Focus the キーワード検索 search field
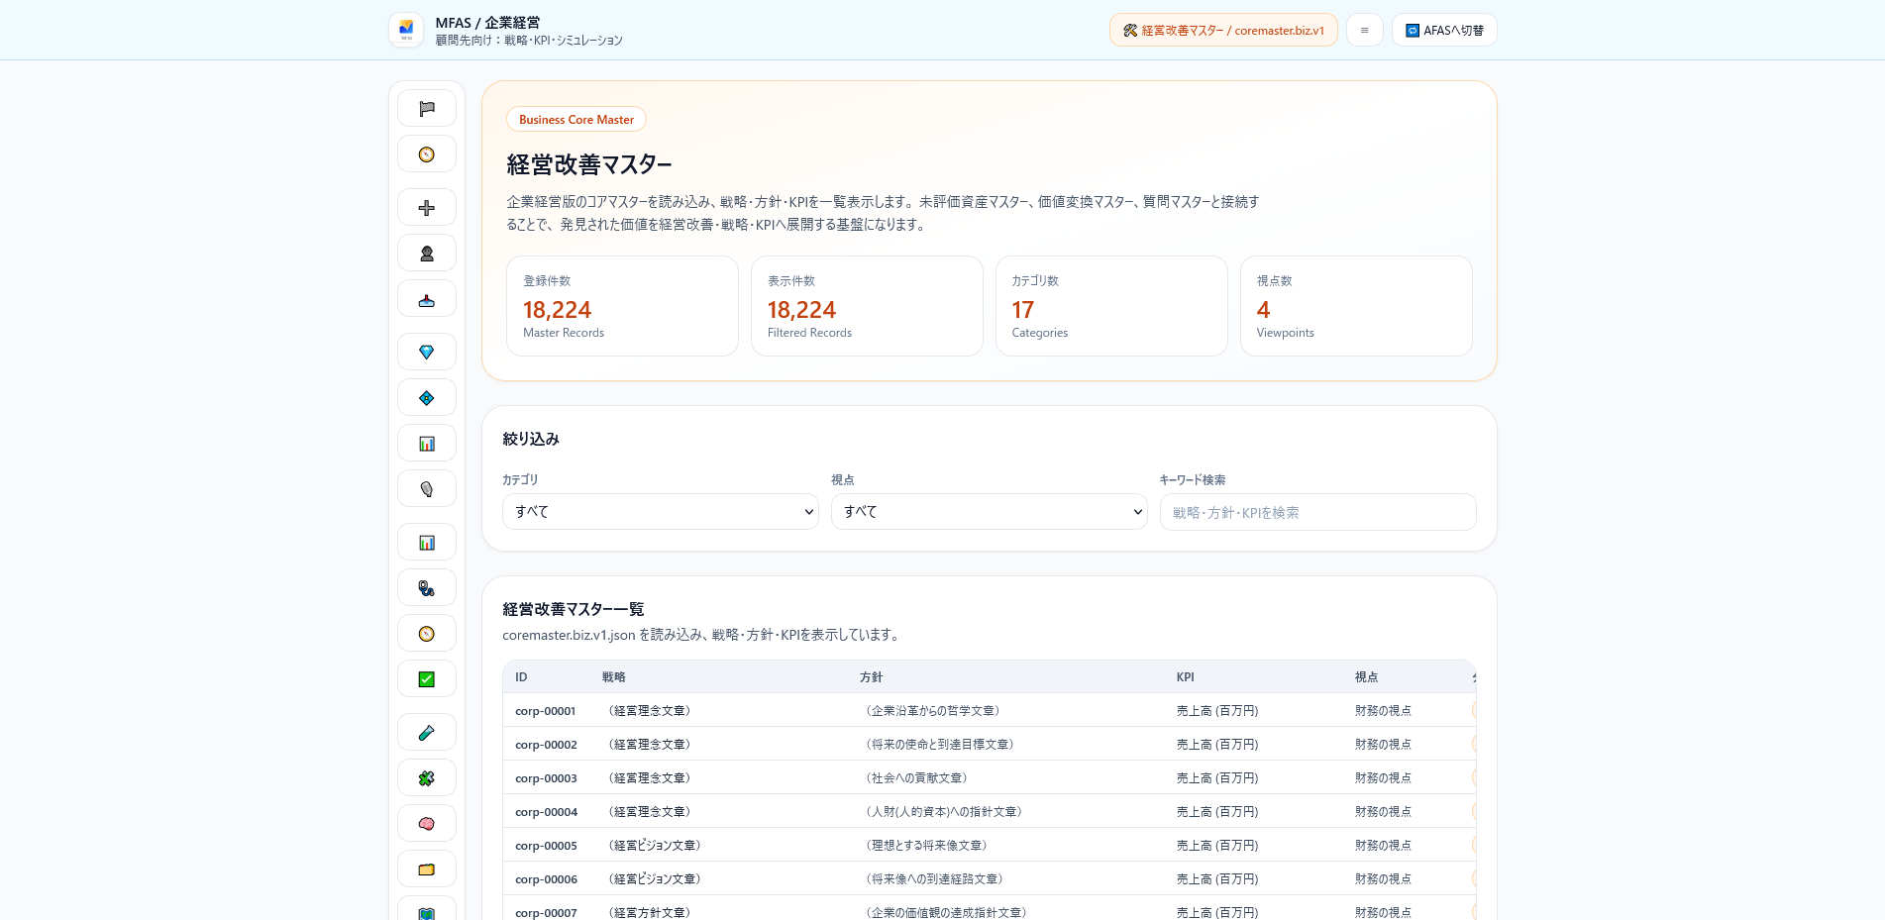 tap(1318, 512)
